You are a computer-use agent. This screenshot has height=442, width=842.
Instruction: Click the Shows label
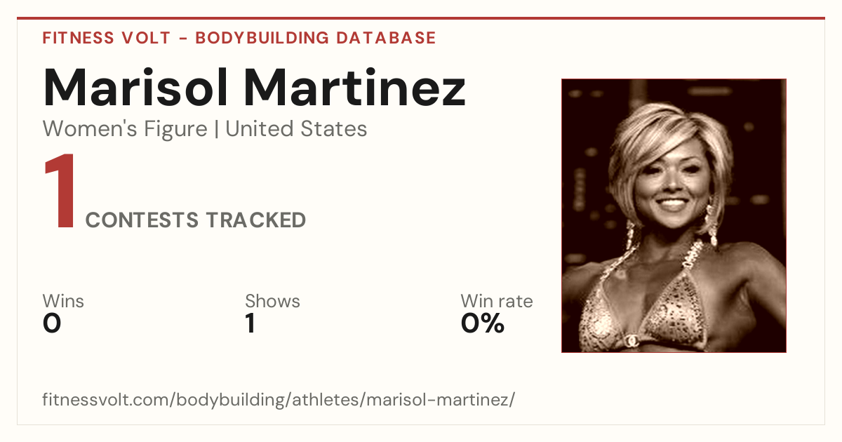[x=272, y=302]
